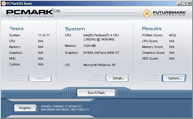Click the '2.80GHz @ 3409 MHz' text
This screenshot has width=193, height=119.
(x=99, y=39)
